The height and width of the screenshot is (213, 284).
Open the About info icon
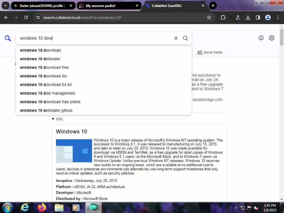point(261,38)
